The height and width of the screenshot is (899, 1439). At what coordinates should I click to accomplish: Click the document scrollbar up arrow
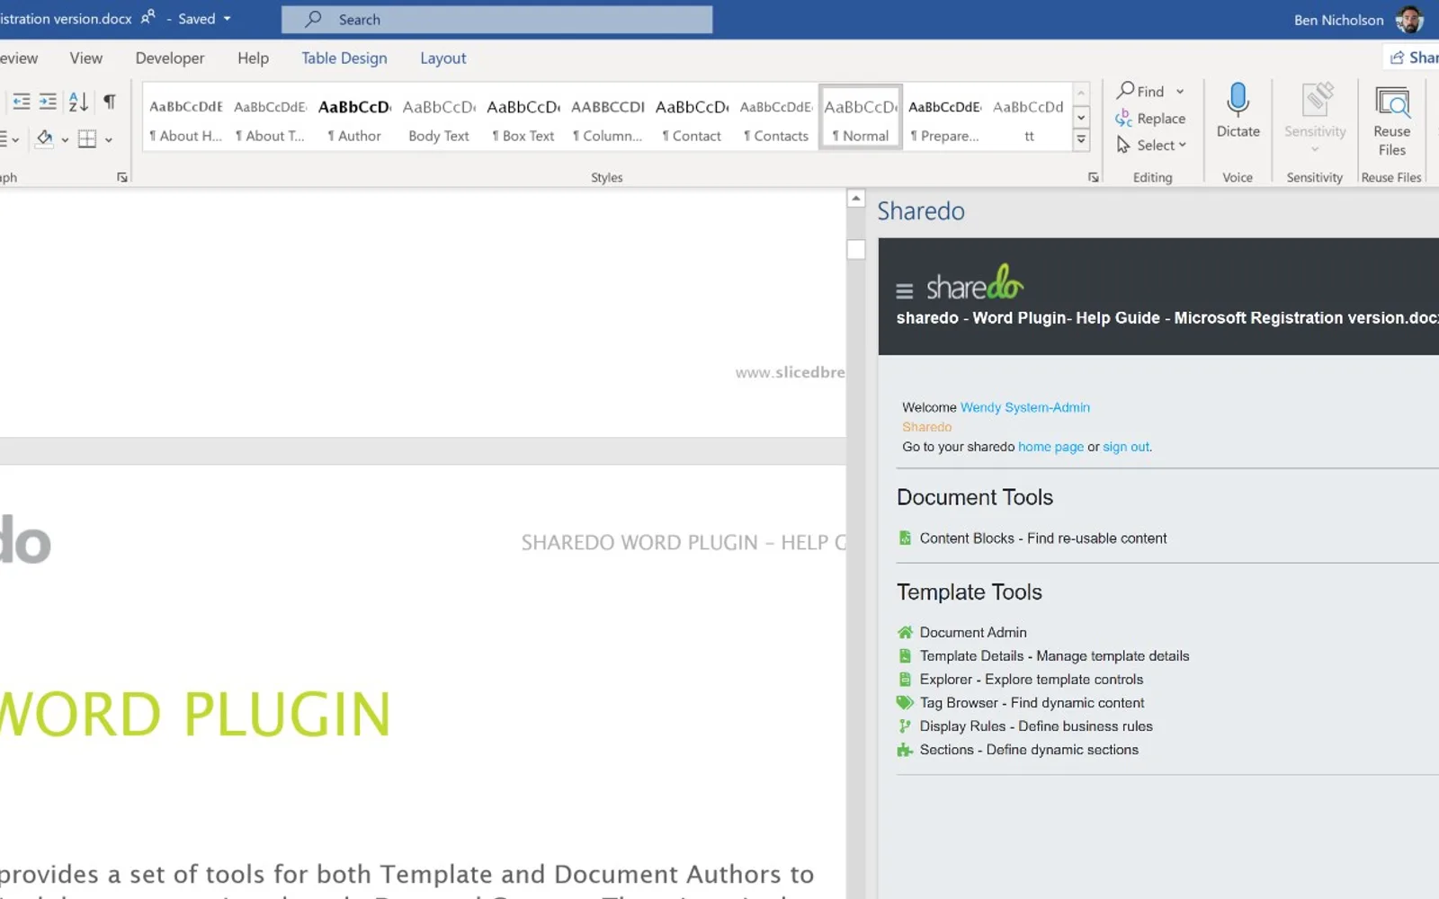pyautogui.click(x=856, y=198)
